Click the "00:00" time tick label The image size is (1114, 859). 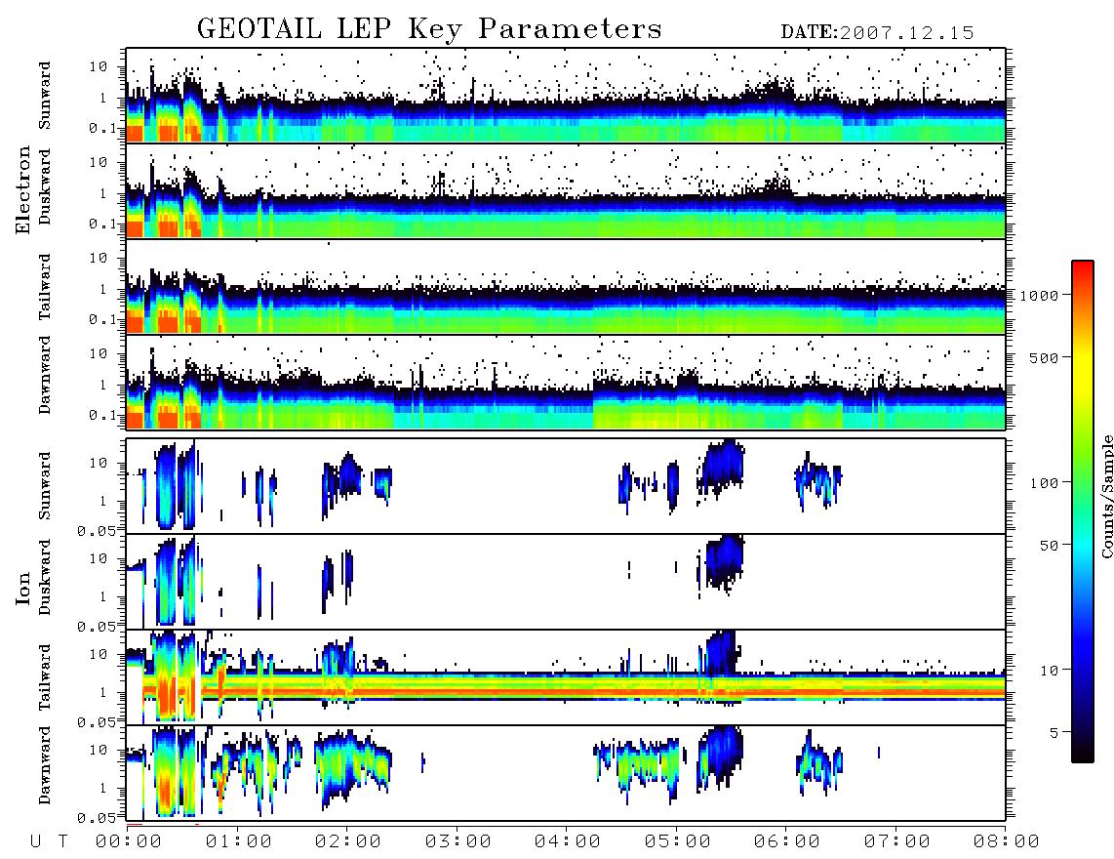pos(129,841)
